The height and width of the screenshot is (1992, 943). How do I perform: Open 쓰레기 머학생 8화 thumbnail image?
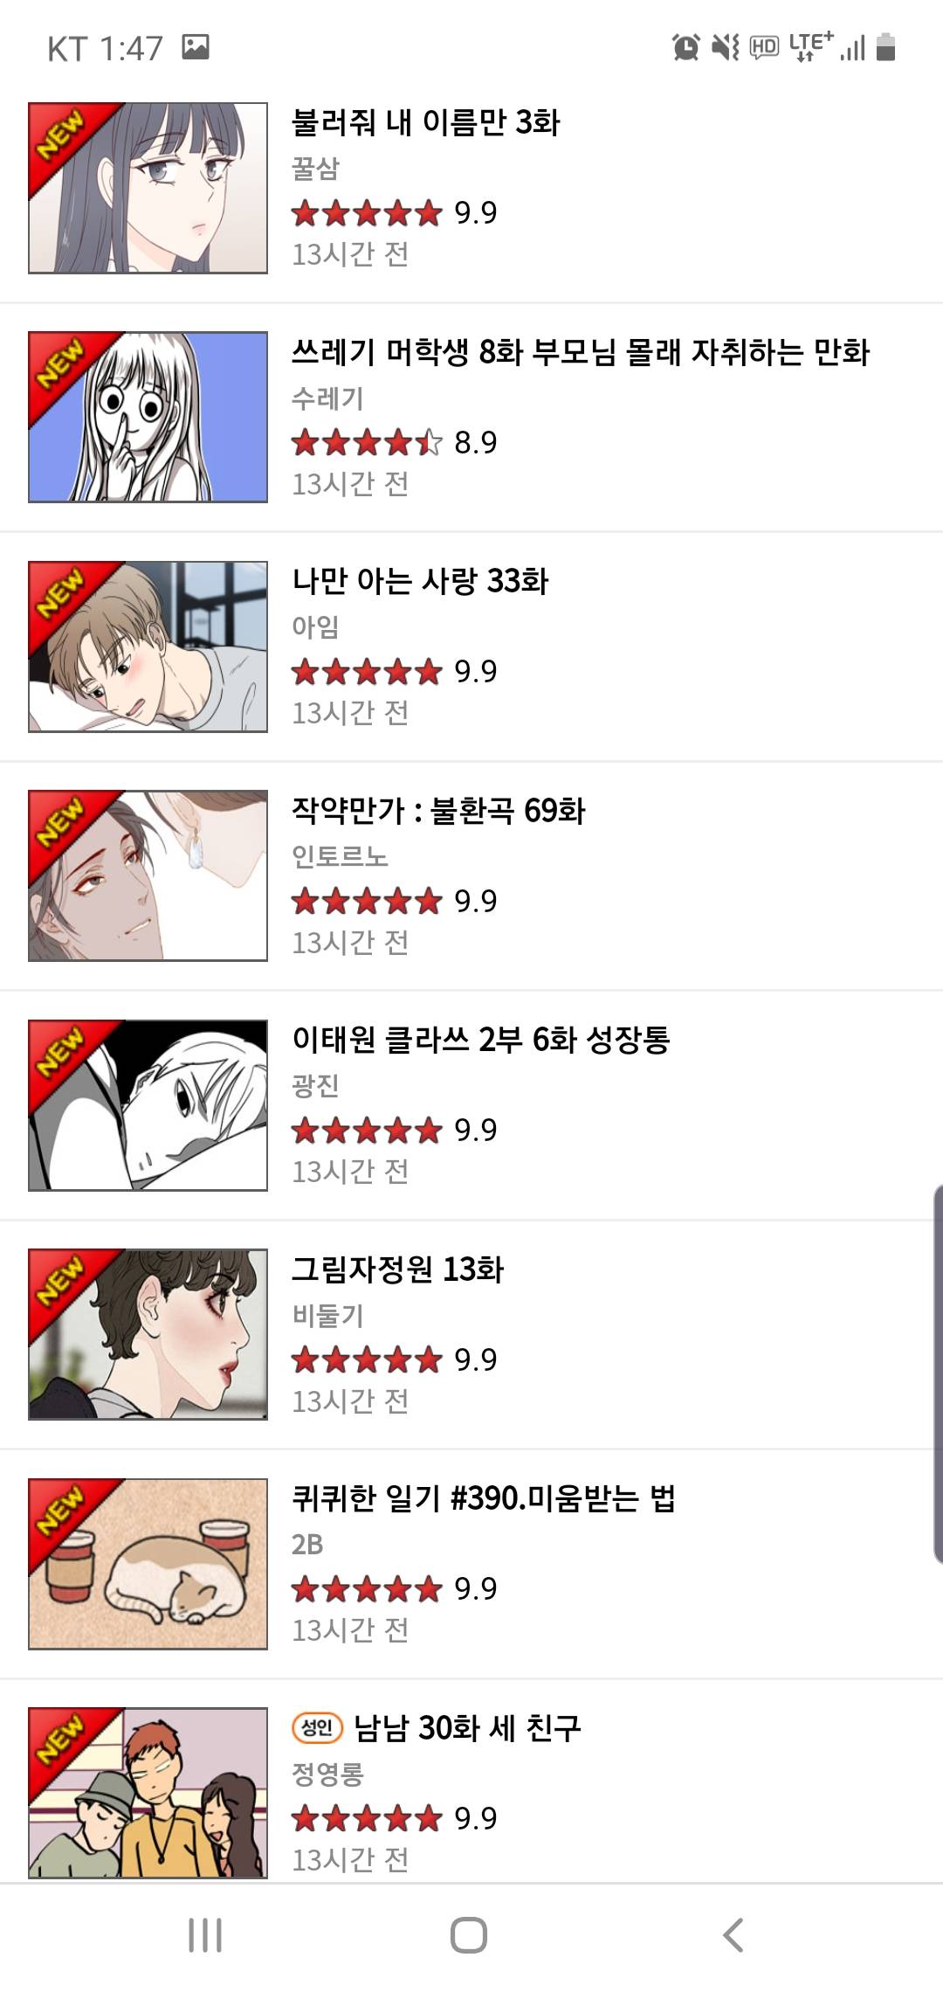tap(148, 417)
